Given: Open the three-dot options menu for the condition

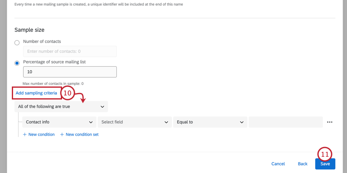Looking at the screenshot, I should tap(329, 122).
